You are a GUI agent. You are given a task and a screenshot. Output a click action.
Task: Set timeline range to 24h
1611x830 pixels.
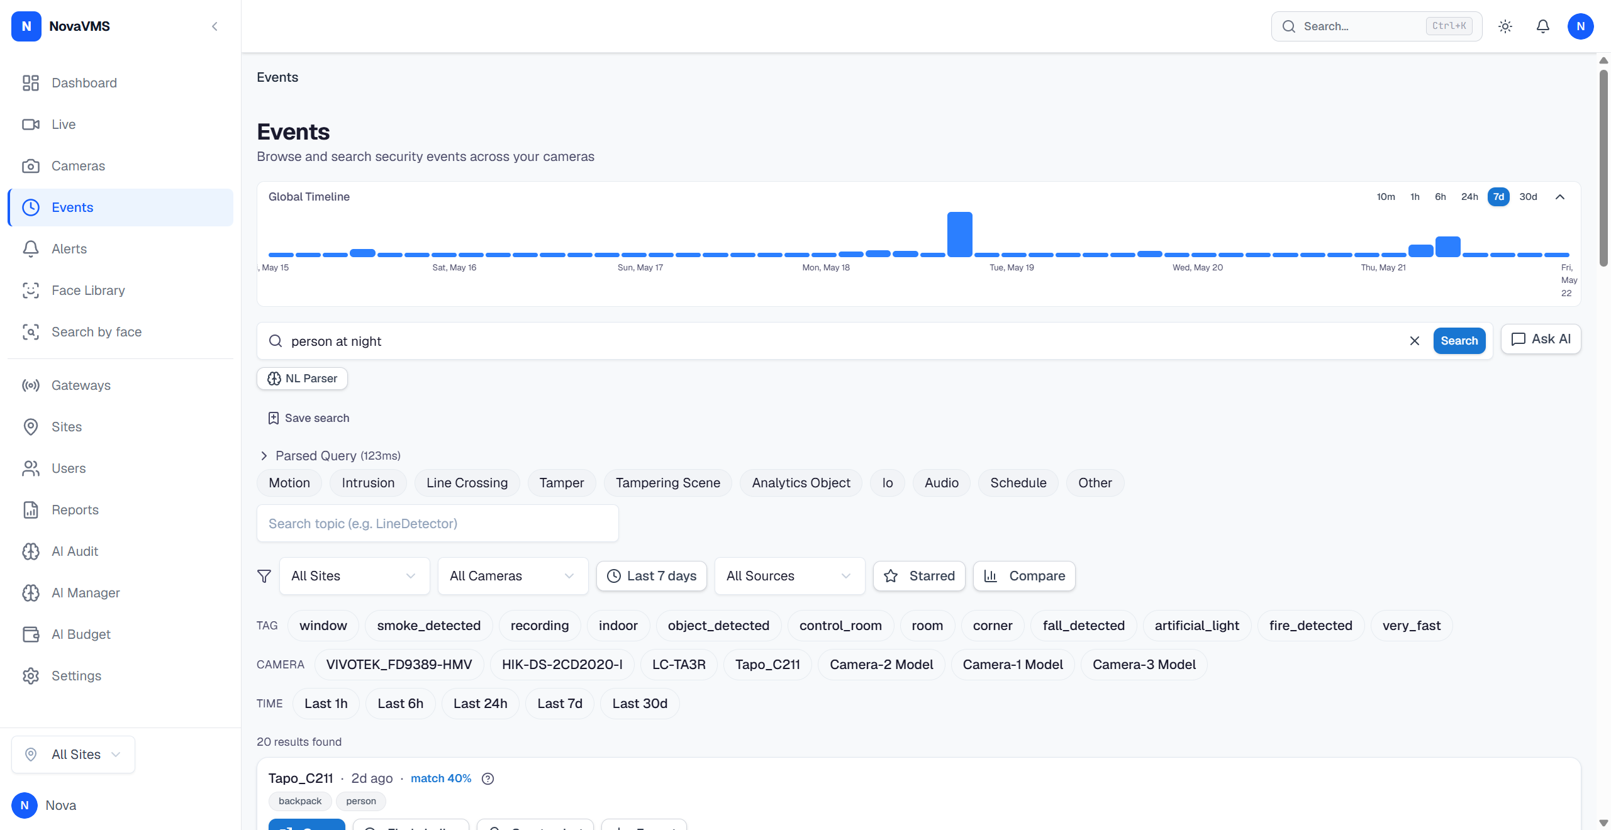tap(1469, 197)
